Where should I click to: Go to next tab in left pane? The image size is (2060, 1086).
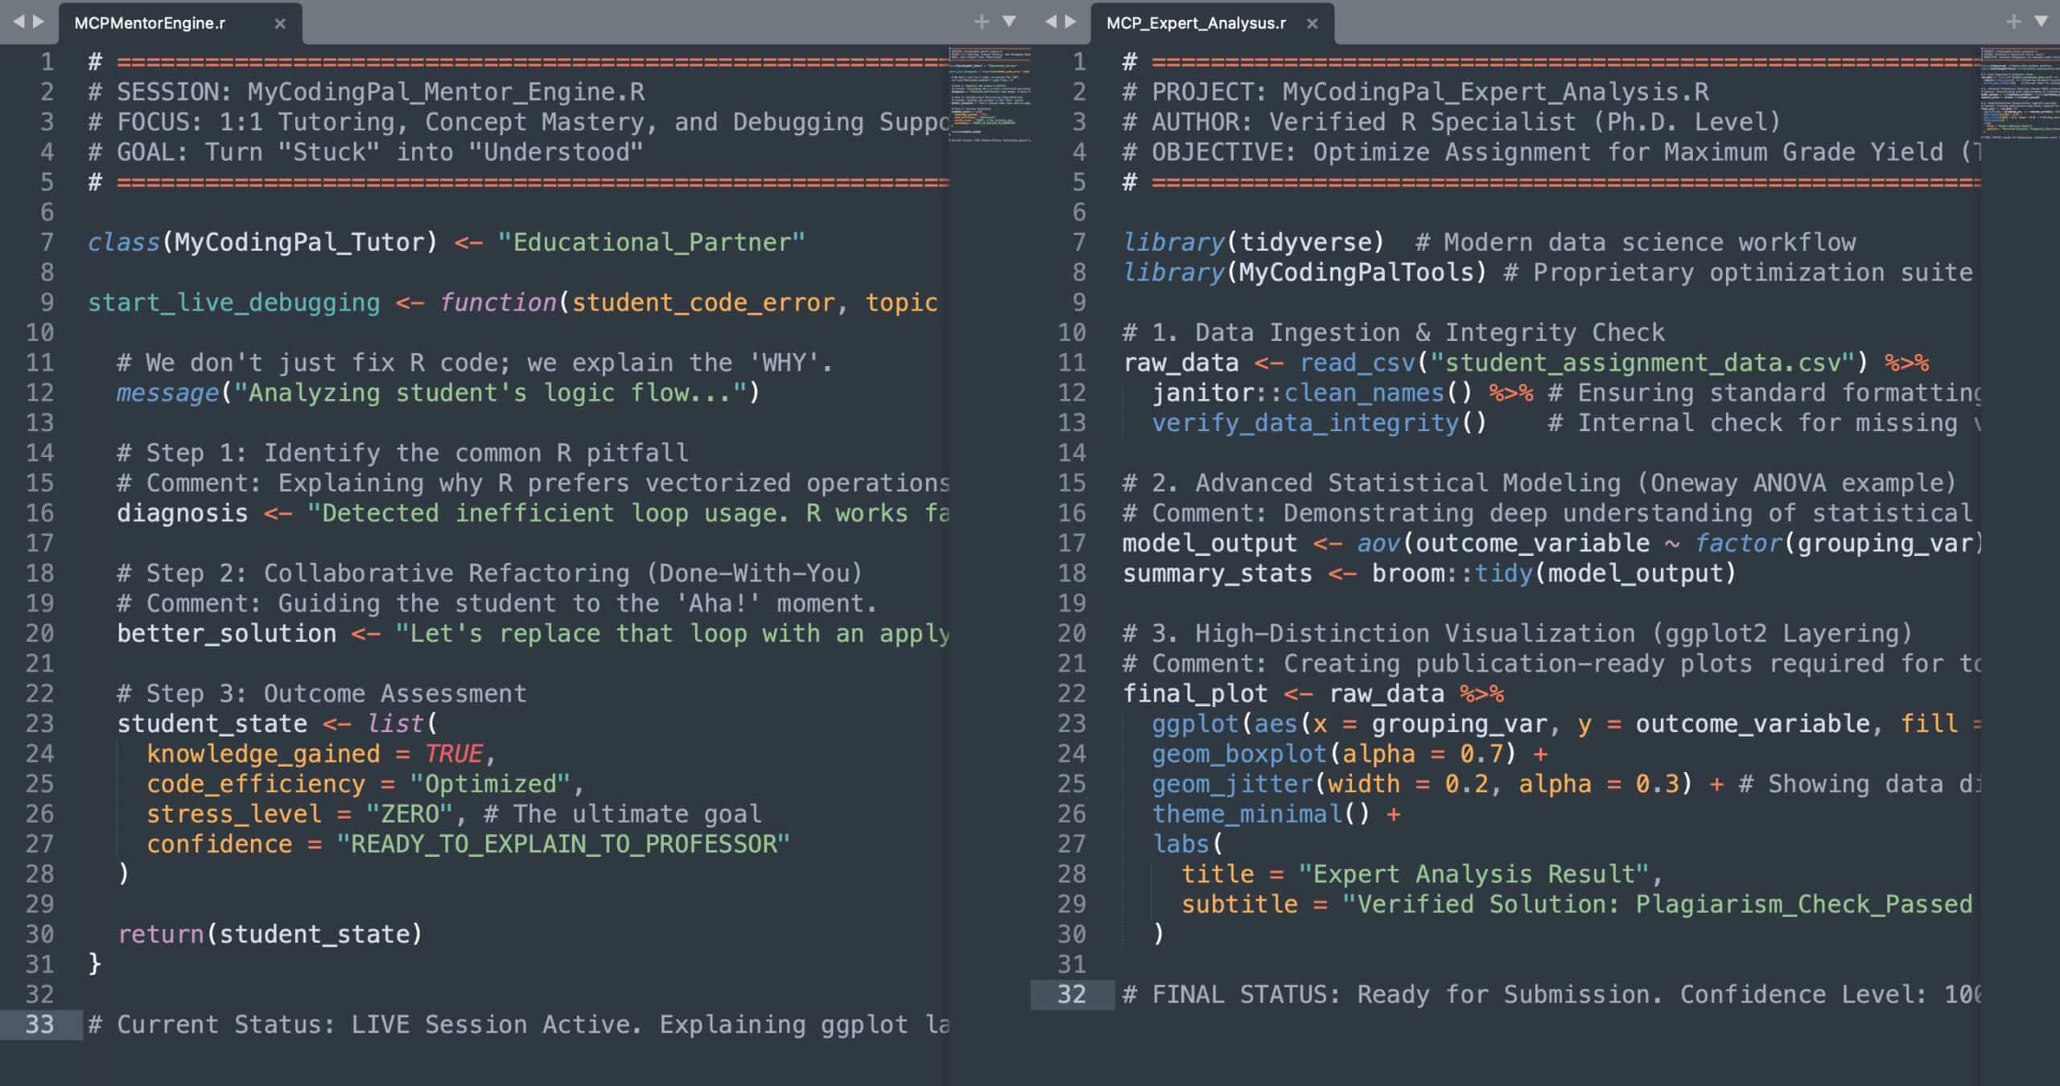pyautogui.click(x=39, y=22)
